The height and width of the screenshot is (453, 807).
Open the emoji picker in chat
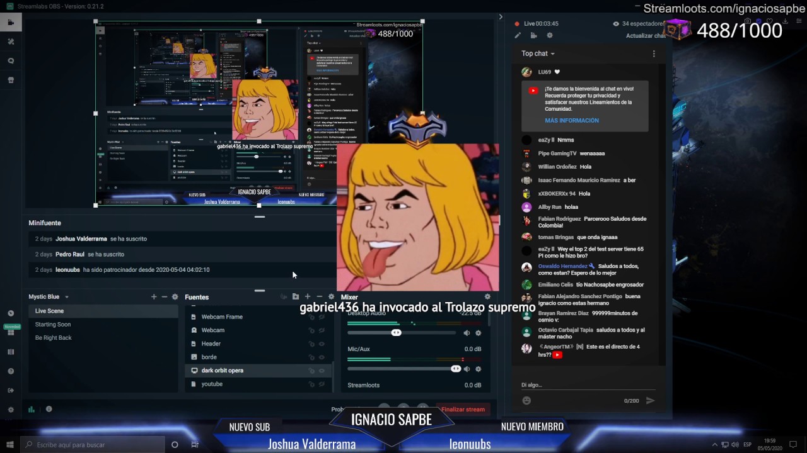(x=526, y=400)
